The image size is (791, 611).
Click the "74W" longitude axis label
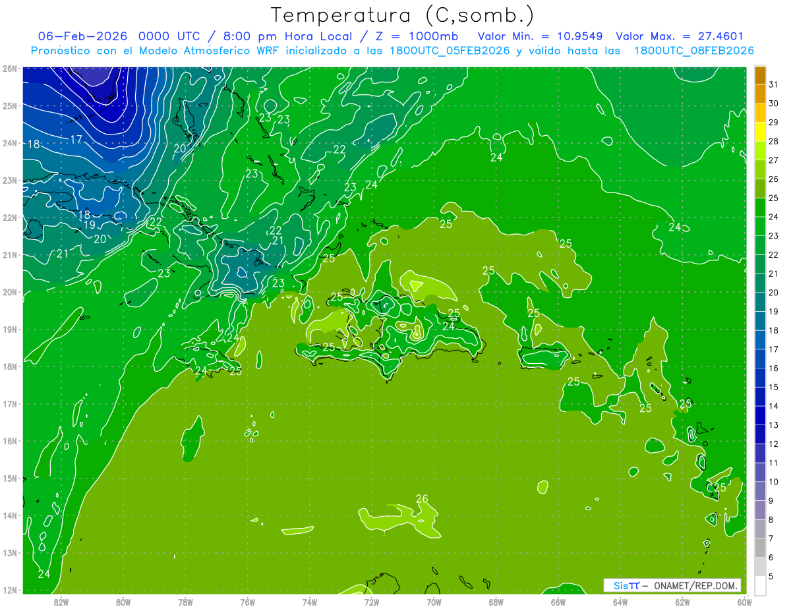[310, 601]
